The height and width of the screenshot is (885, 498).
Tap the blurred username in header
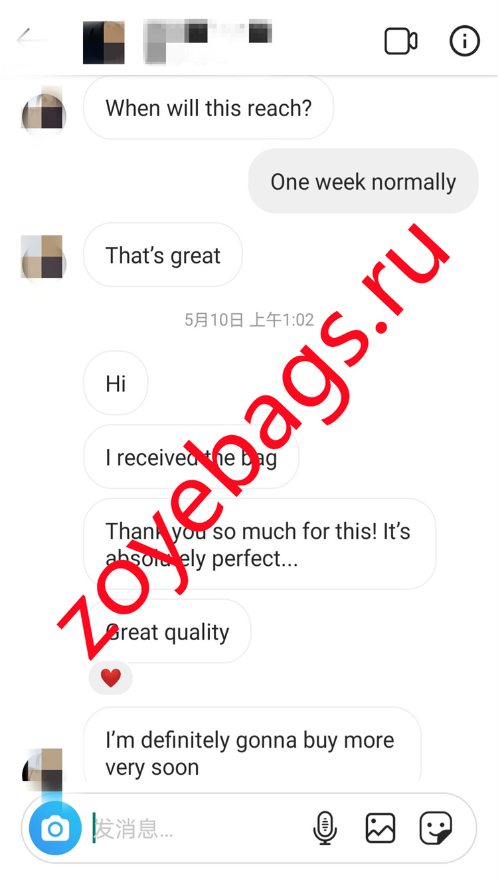(207, 40)
